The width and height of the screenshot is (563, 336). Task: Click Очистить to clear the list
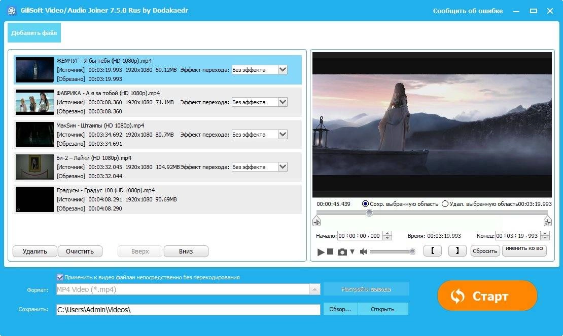click(80, 251)
